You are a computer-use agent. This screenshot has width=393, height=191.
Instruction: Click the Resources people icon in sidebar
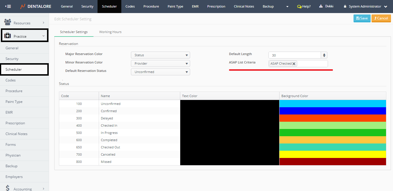[x=8, y=22]
